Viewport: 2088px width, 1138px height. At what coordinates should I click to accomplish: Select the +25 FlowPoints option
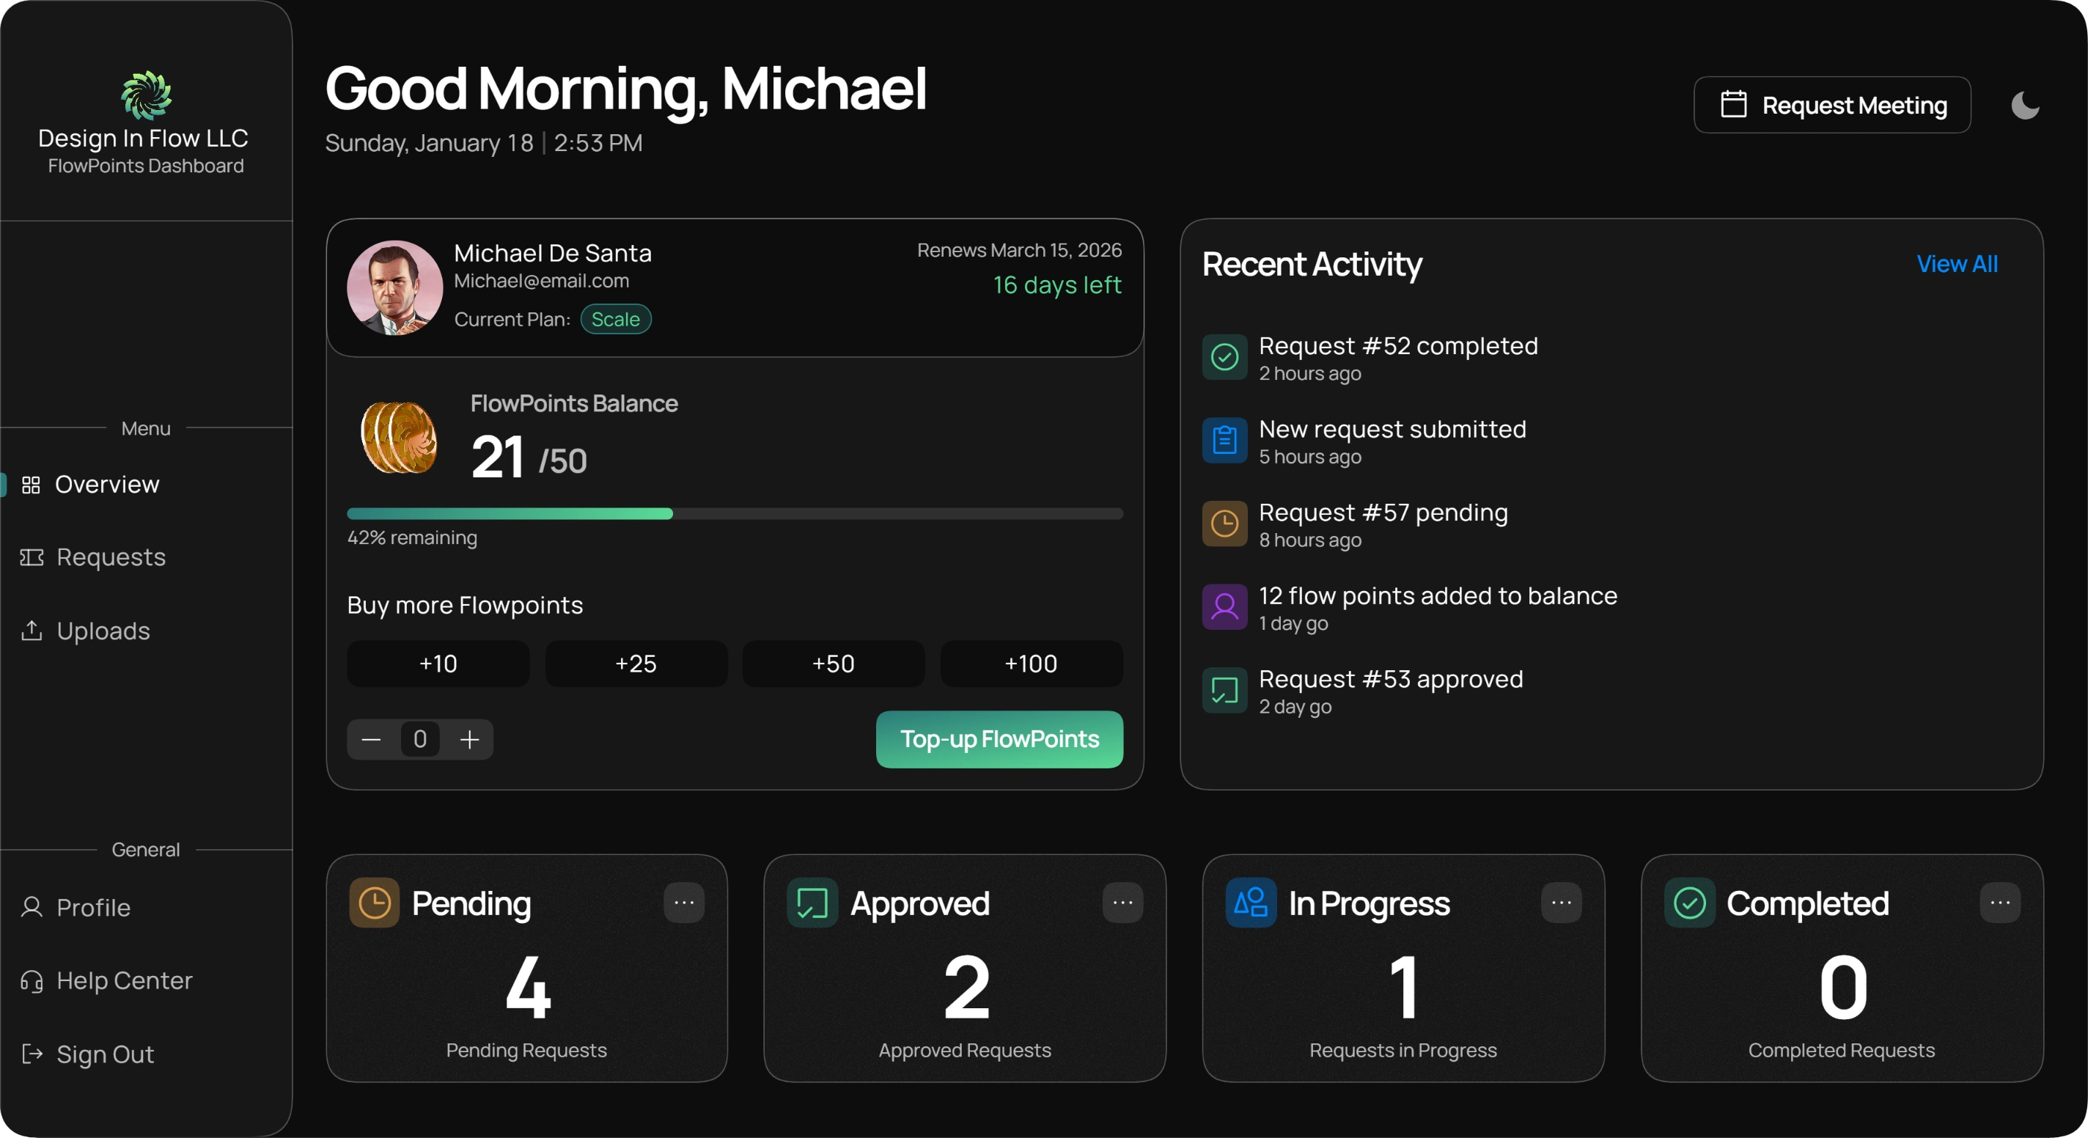coord(636,664)
